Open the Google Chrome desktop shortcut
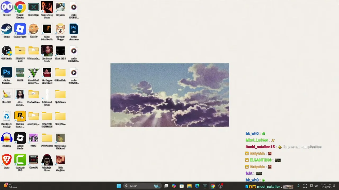 pos(20,10)
